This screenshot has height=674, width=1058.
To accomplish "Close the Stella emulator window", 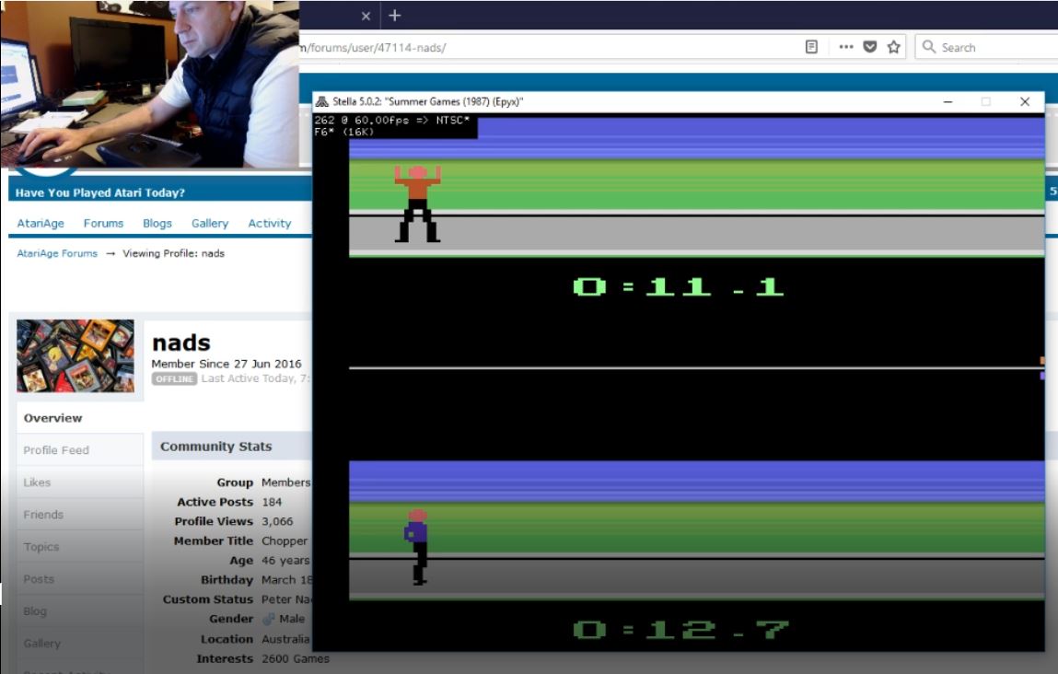I will pos(1024,102).
